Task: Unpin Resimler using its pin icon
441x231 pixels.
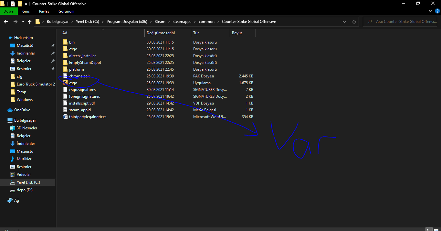Action: tap(53, 69)
